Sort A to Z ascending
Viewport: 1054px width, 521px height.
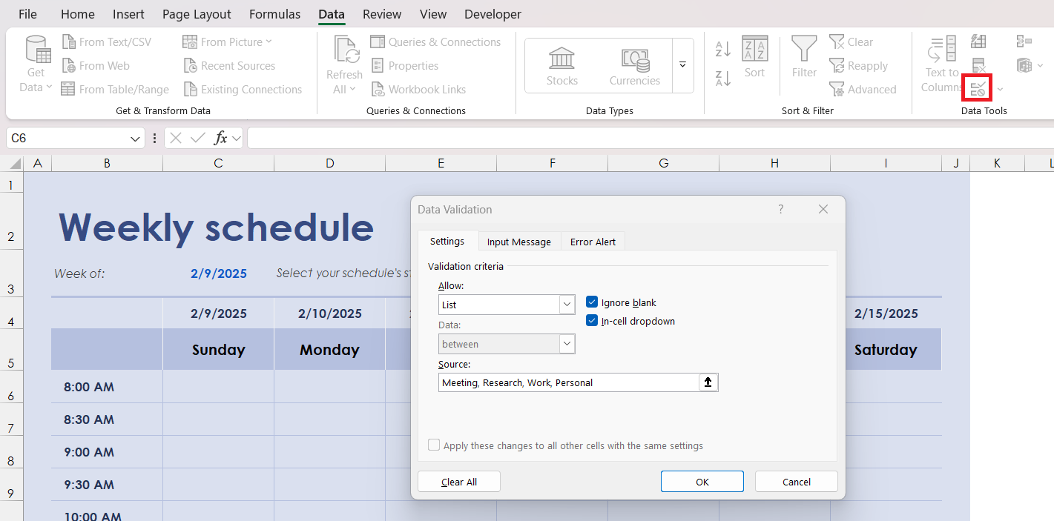[x=723, y=50]
